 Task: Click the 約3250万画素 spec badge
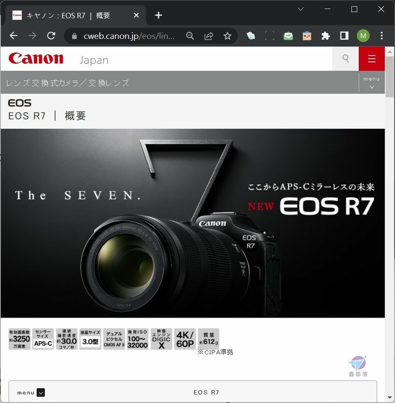pos(19,339)
